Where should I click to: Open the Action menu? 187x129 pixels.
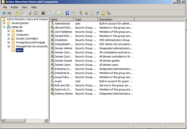click(15, 7)
